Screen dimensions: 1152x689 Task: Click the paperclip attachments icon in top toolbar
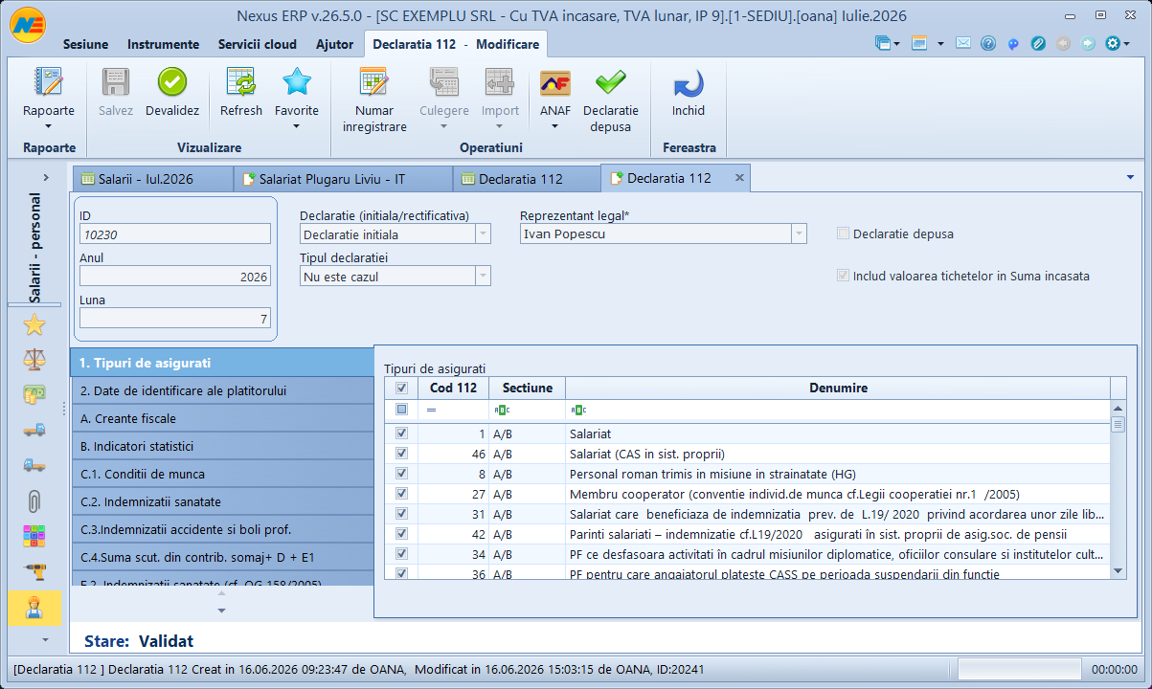click(x=1038, y=43)
